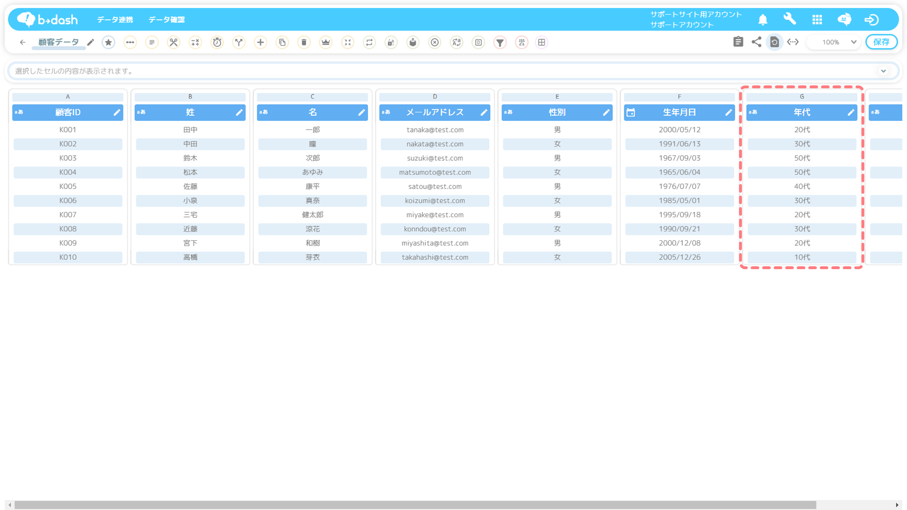Viewport: 907px width, 510px height.
Task: Click the stopwatch timer toolbar icon
Action: point(217,42)
